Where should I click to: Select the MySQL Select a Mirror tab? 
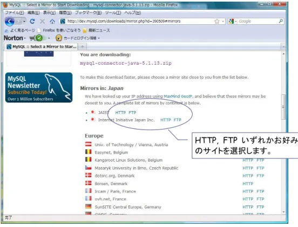(42, 46)
